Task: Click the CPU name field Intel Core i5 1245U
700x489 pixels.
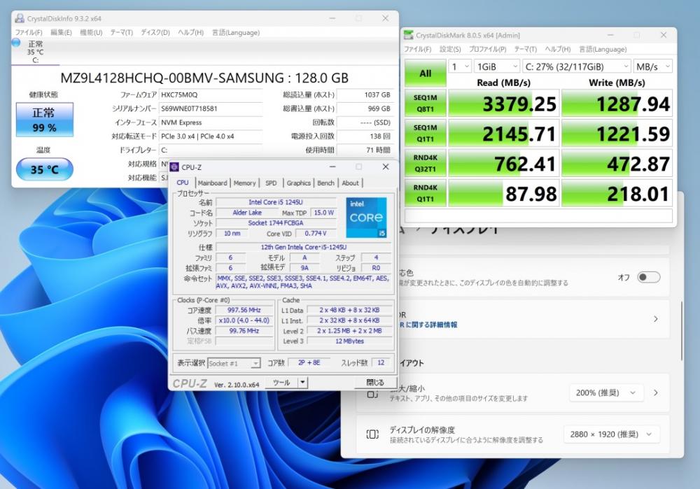Action: (x=276, y=202)
